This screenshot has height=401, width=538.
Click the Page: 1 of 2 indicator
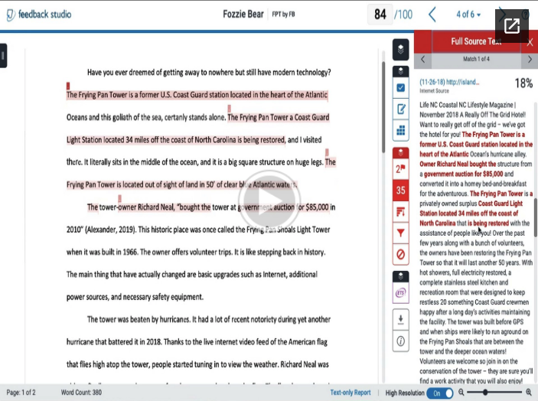21,392
